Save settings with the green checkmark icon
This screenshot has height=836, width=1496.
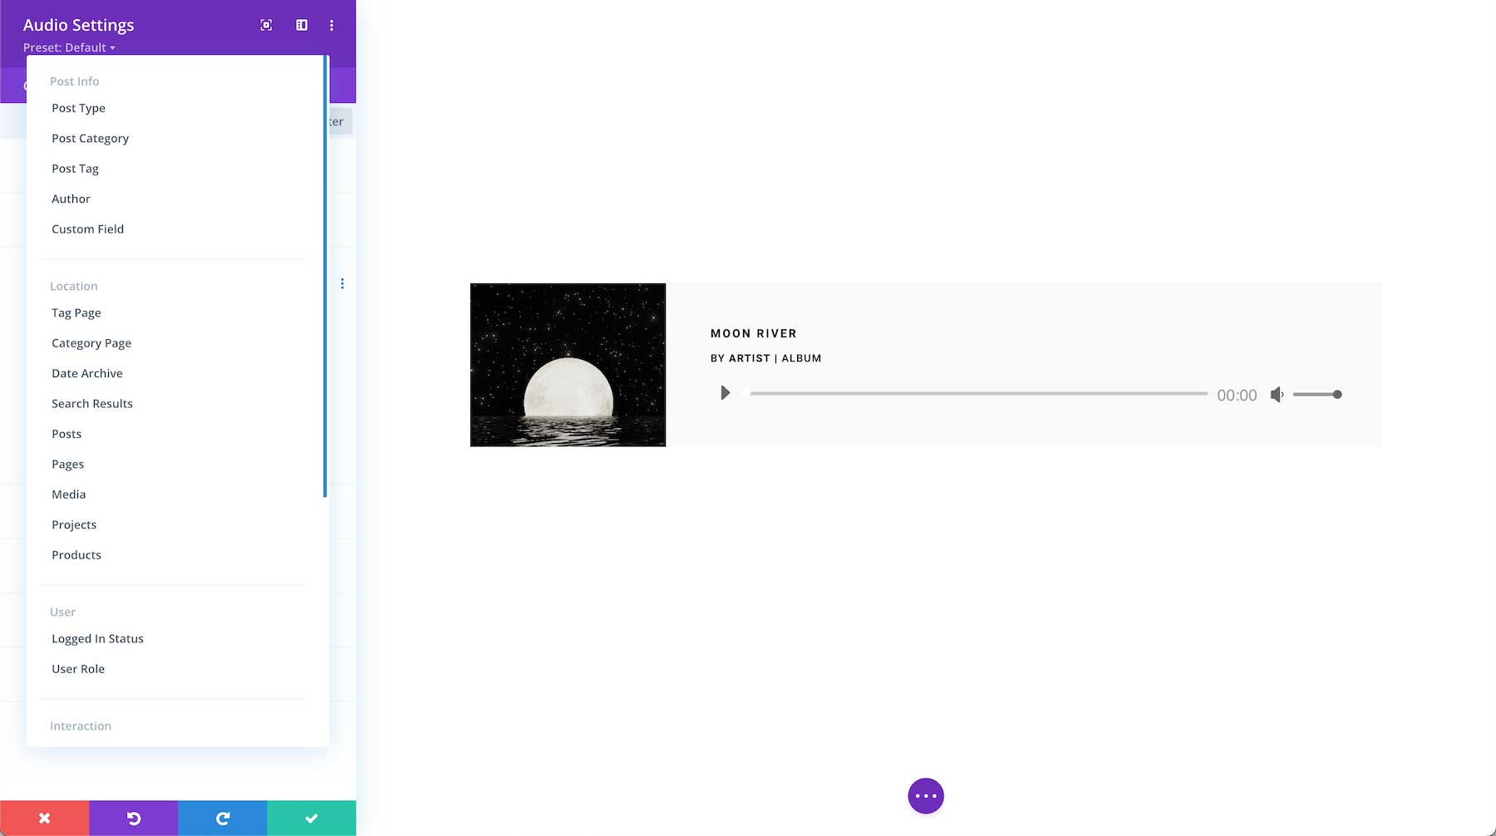[311, 818]
